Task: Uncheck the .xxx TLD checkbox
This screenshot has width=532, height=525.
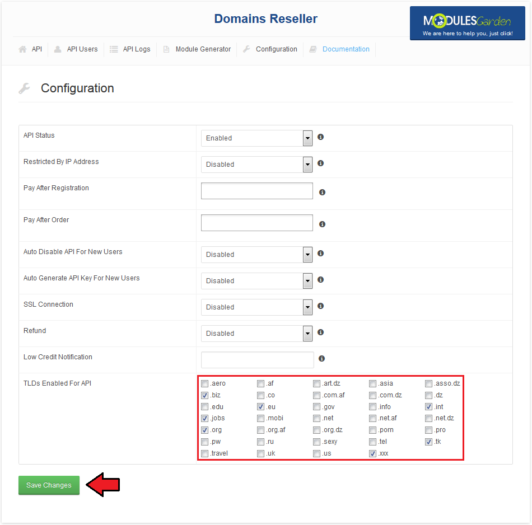Action: [372, 453]
